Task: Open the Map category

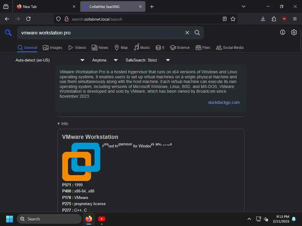Action: point(121,48)
